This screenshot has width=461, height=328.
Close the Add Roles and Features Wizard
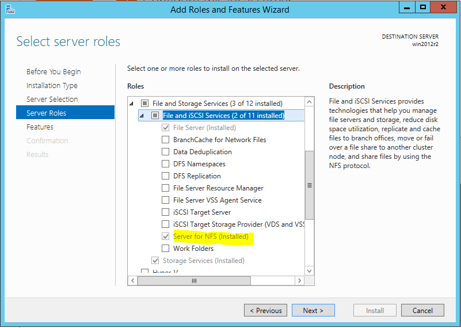click(444, 7)
